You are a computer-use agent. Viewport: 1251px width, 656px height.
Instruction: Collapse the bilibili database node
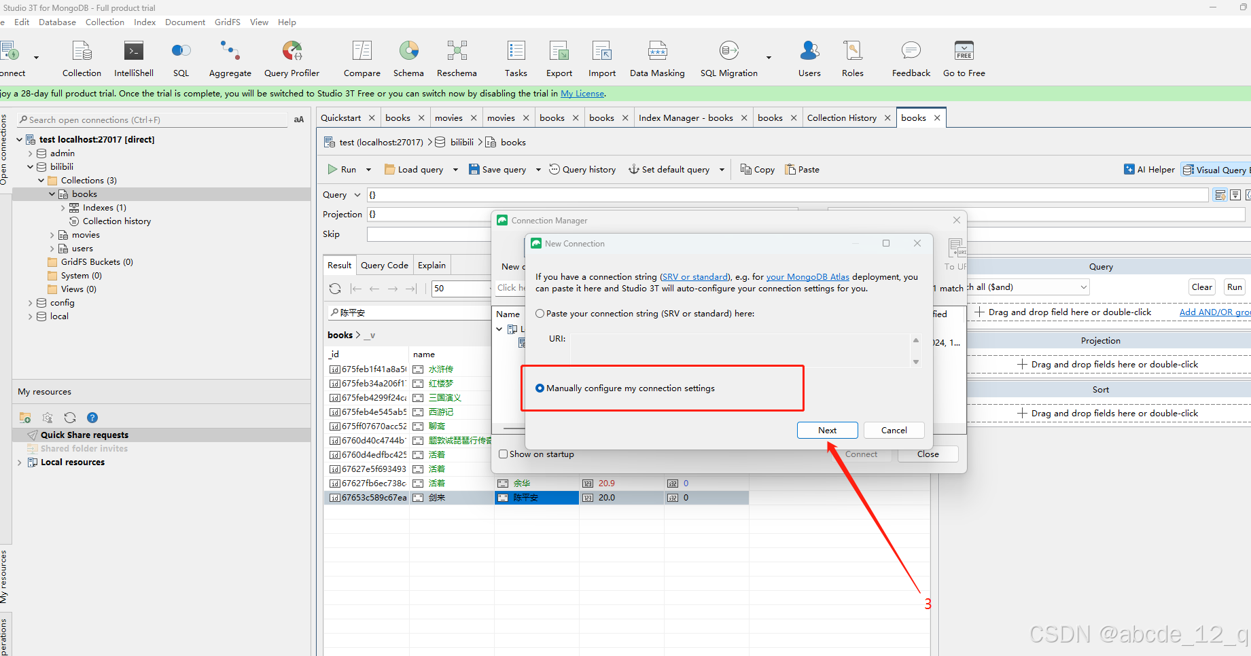pyautogui.click(x=30, y=166)
